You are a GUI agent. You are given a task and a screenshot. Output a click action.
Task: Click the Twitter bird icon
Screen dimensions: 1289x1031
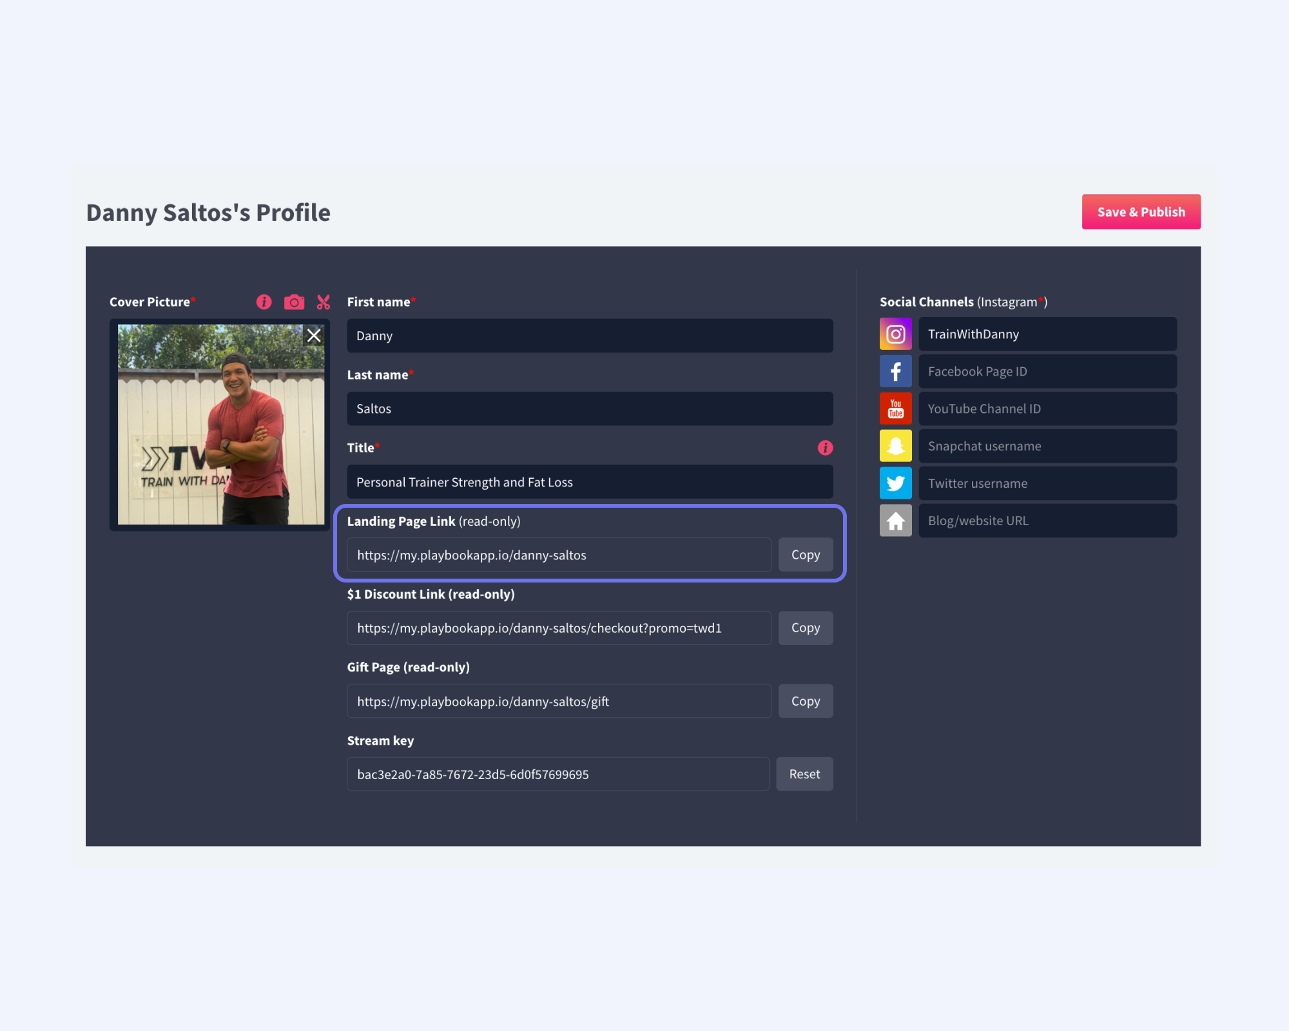tap(896, 483)
